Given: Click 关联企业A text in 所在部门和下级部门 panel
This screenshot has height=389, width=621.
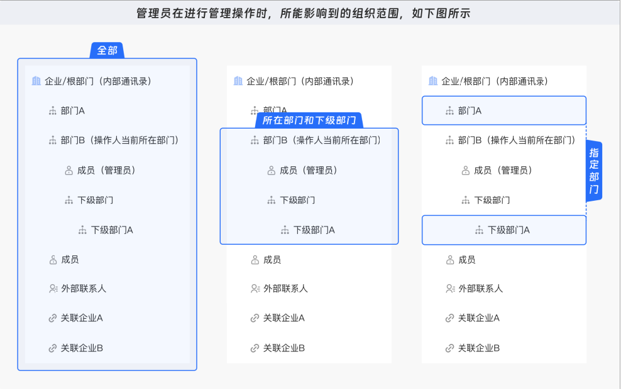Looking at the screenshot, I should (x=283, y=318).
